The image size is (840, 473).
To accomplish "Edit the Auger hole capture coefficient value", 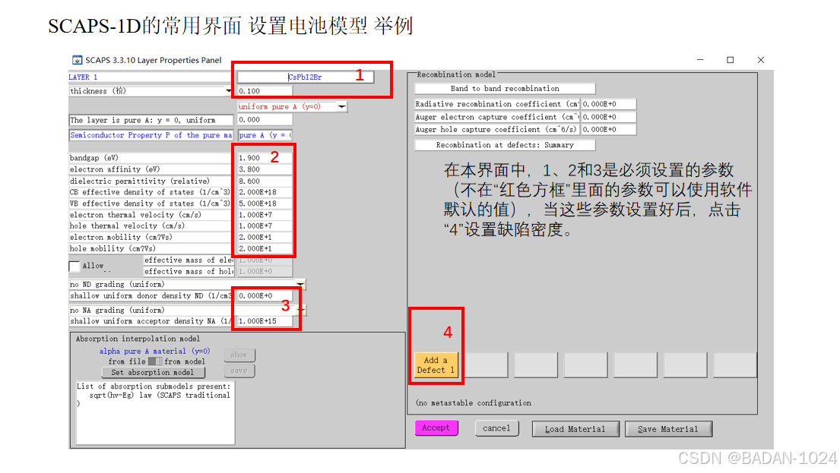I will [609, 130].
